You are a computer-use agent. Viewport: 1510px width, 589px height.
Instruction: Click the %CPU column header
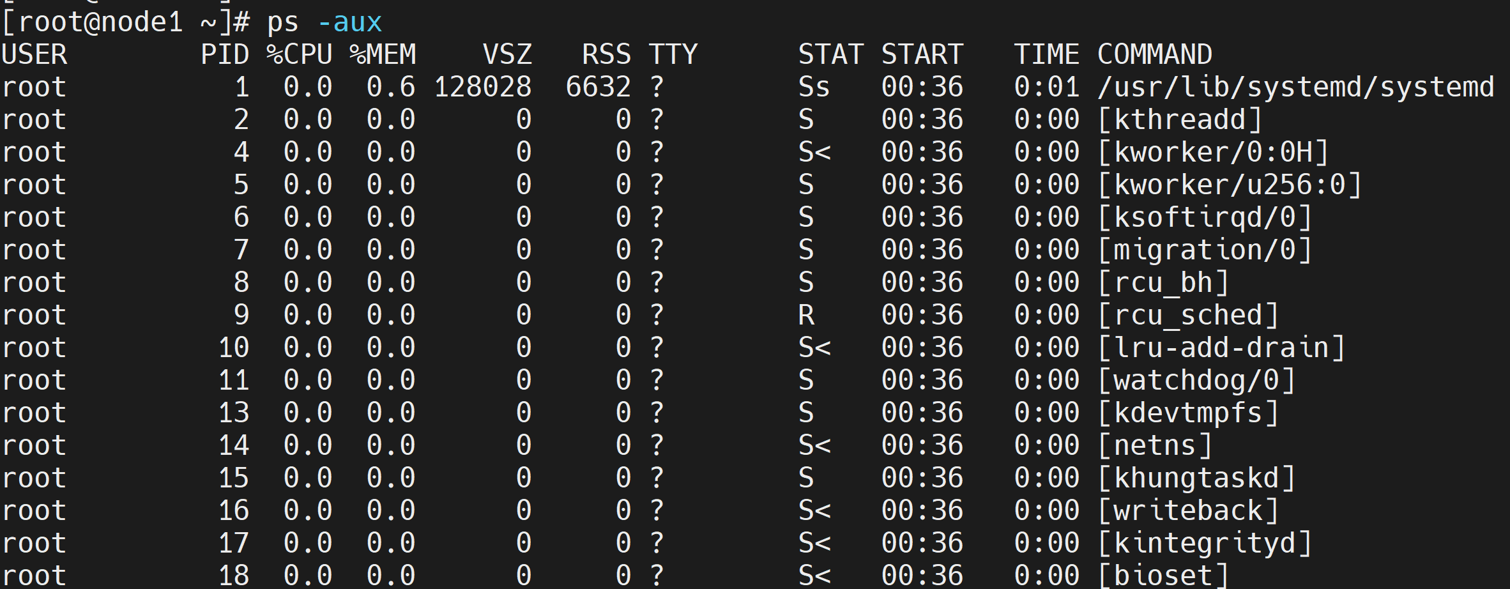pos(299,55)
